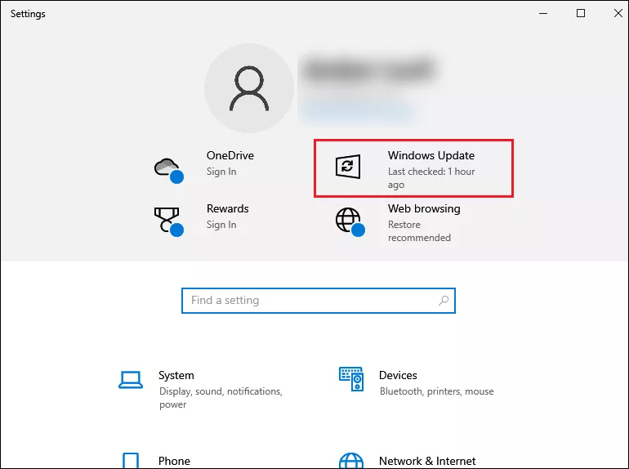Click the blurred account name
The width and height of the screenshot is (629, 469).
(x=368, y=70)
